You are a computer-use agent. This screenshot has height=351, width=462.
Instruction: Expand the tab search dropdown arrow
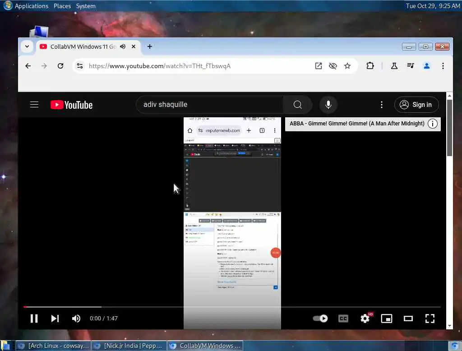tap(27, 46)
